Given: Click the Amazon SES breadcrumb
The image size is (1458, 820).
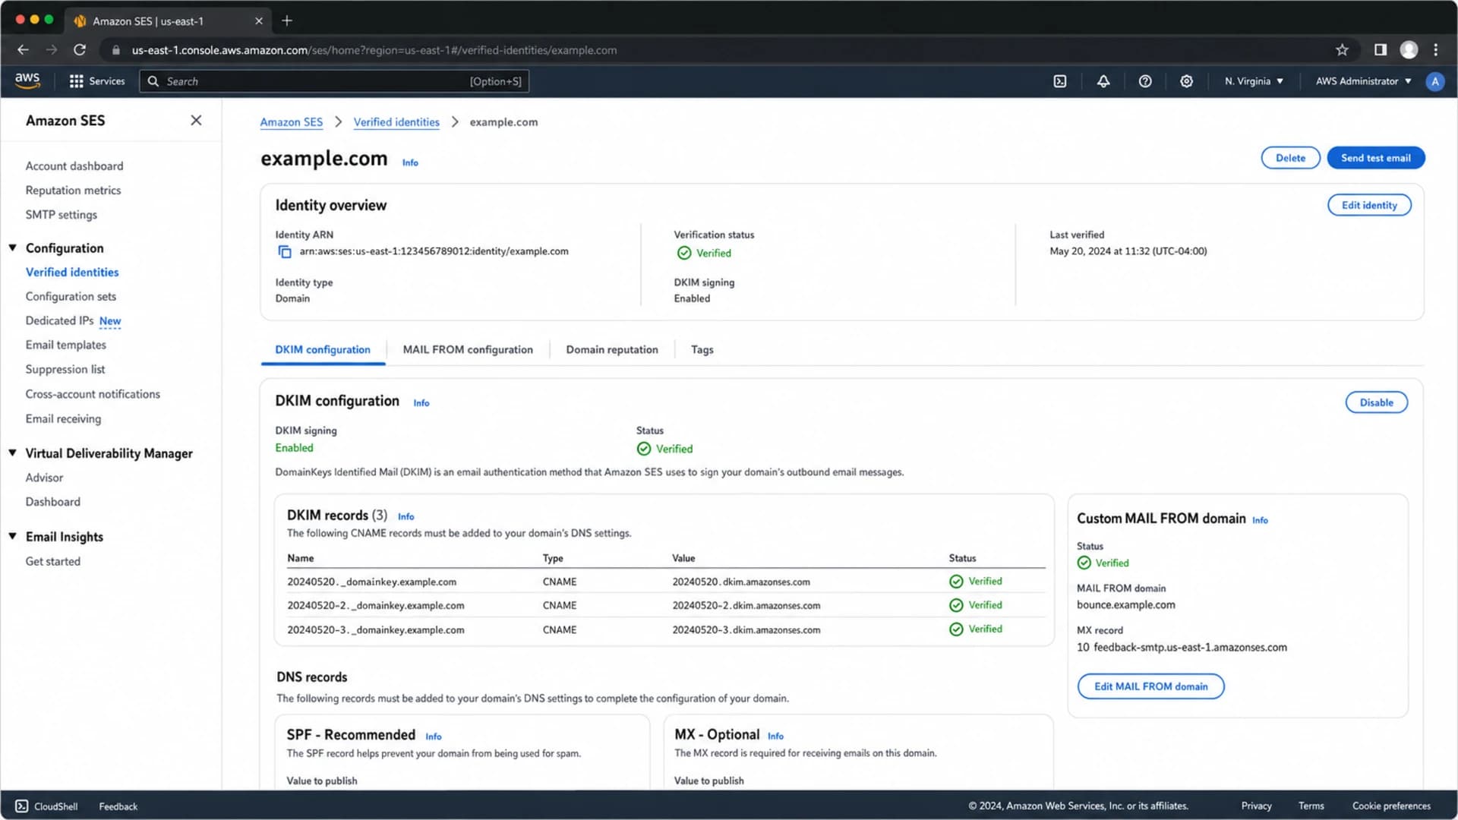Looking at the screenshot, I should point(291,122).
